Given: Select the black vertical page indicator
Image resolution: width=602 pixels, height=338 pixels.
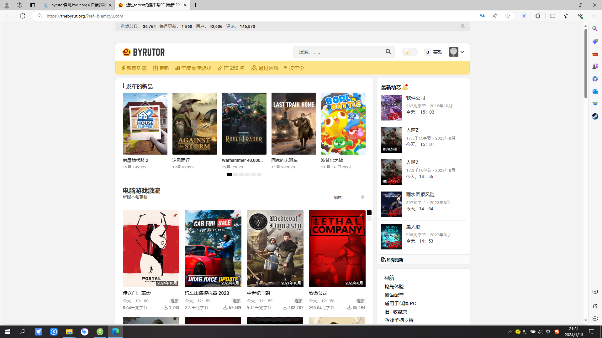Looking at the screenshot, I should 369,213.
